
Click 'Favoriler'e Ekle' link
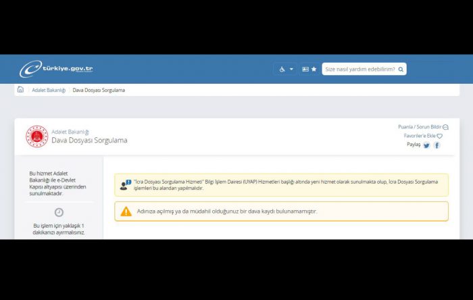[x=420, y=136]
